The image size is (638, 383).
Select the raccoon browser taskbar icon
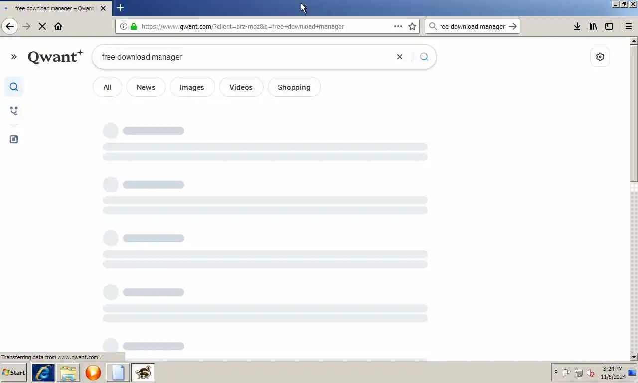(x=143, y=373)
